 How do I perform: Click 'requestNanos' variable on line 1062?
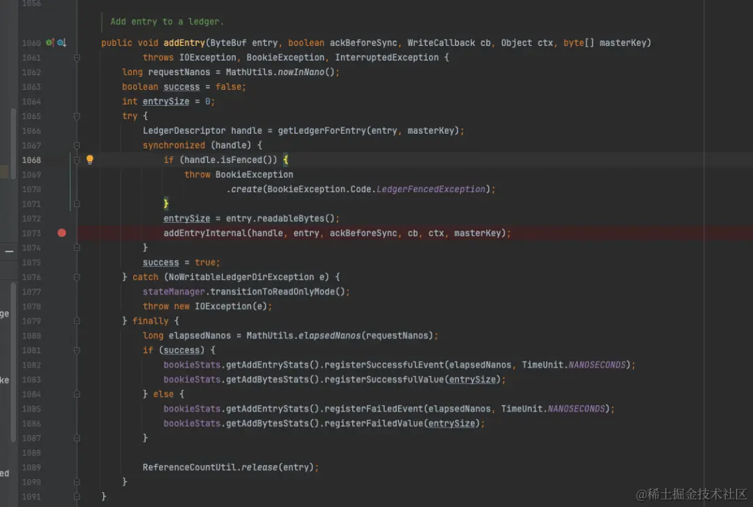[x=179, y=72]
